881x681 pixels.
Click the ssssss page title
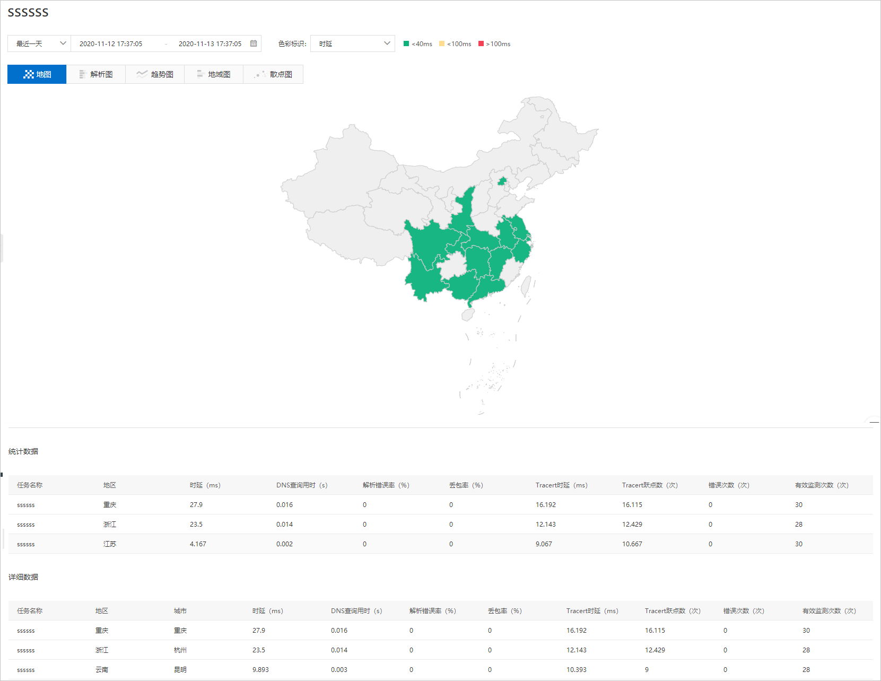point(28,13)
